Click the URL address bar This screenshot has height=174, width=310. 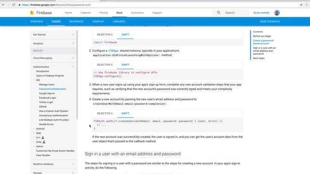click(x=158, y=4)
